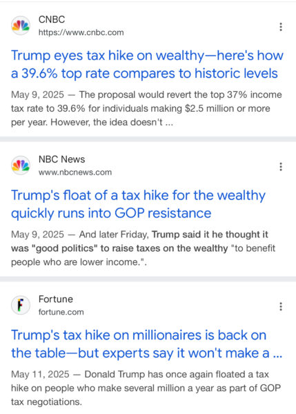296x414 pixels.
Task: Click the NBC snippet about 'good politics'
Action: [x=143, y=248]
